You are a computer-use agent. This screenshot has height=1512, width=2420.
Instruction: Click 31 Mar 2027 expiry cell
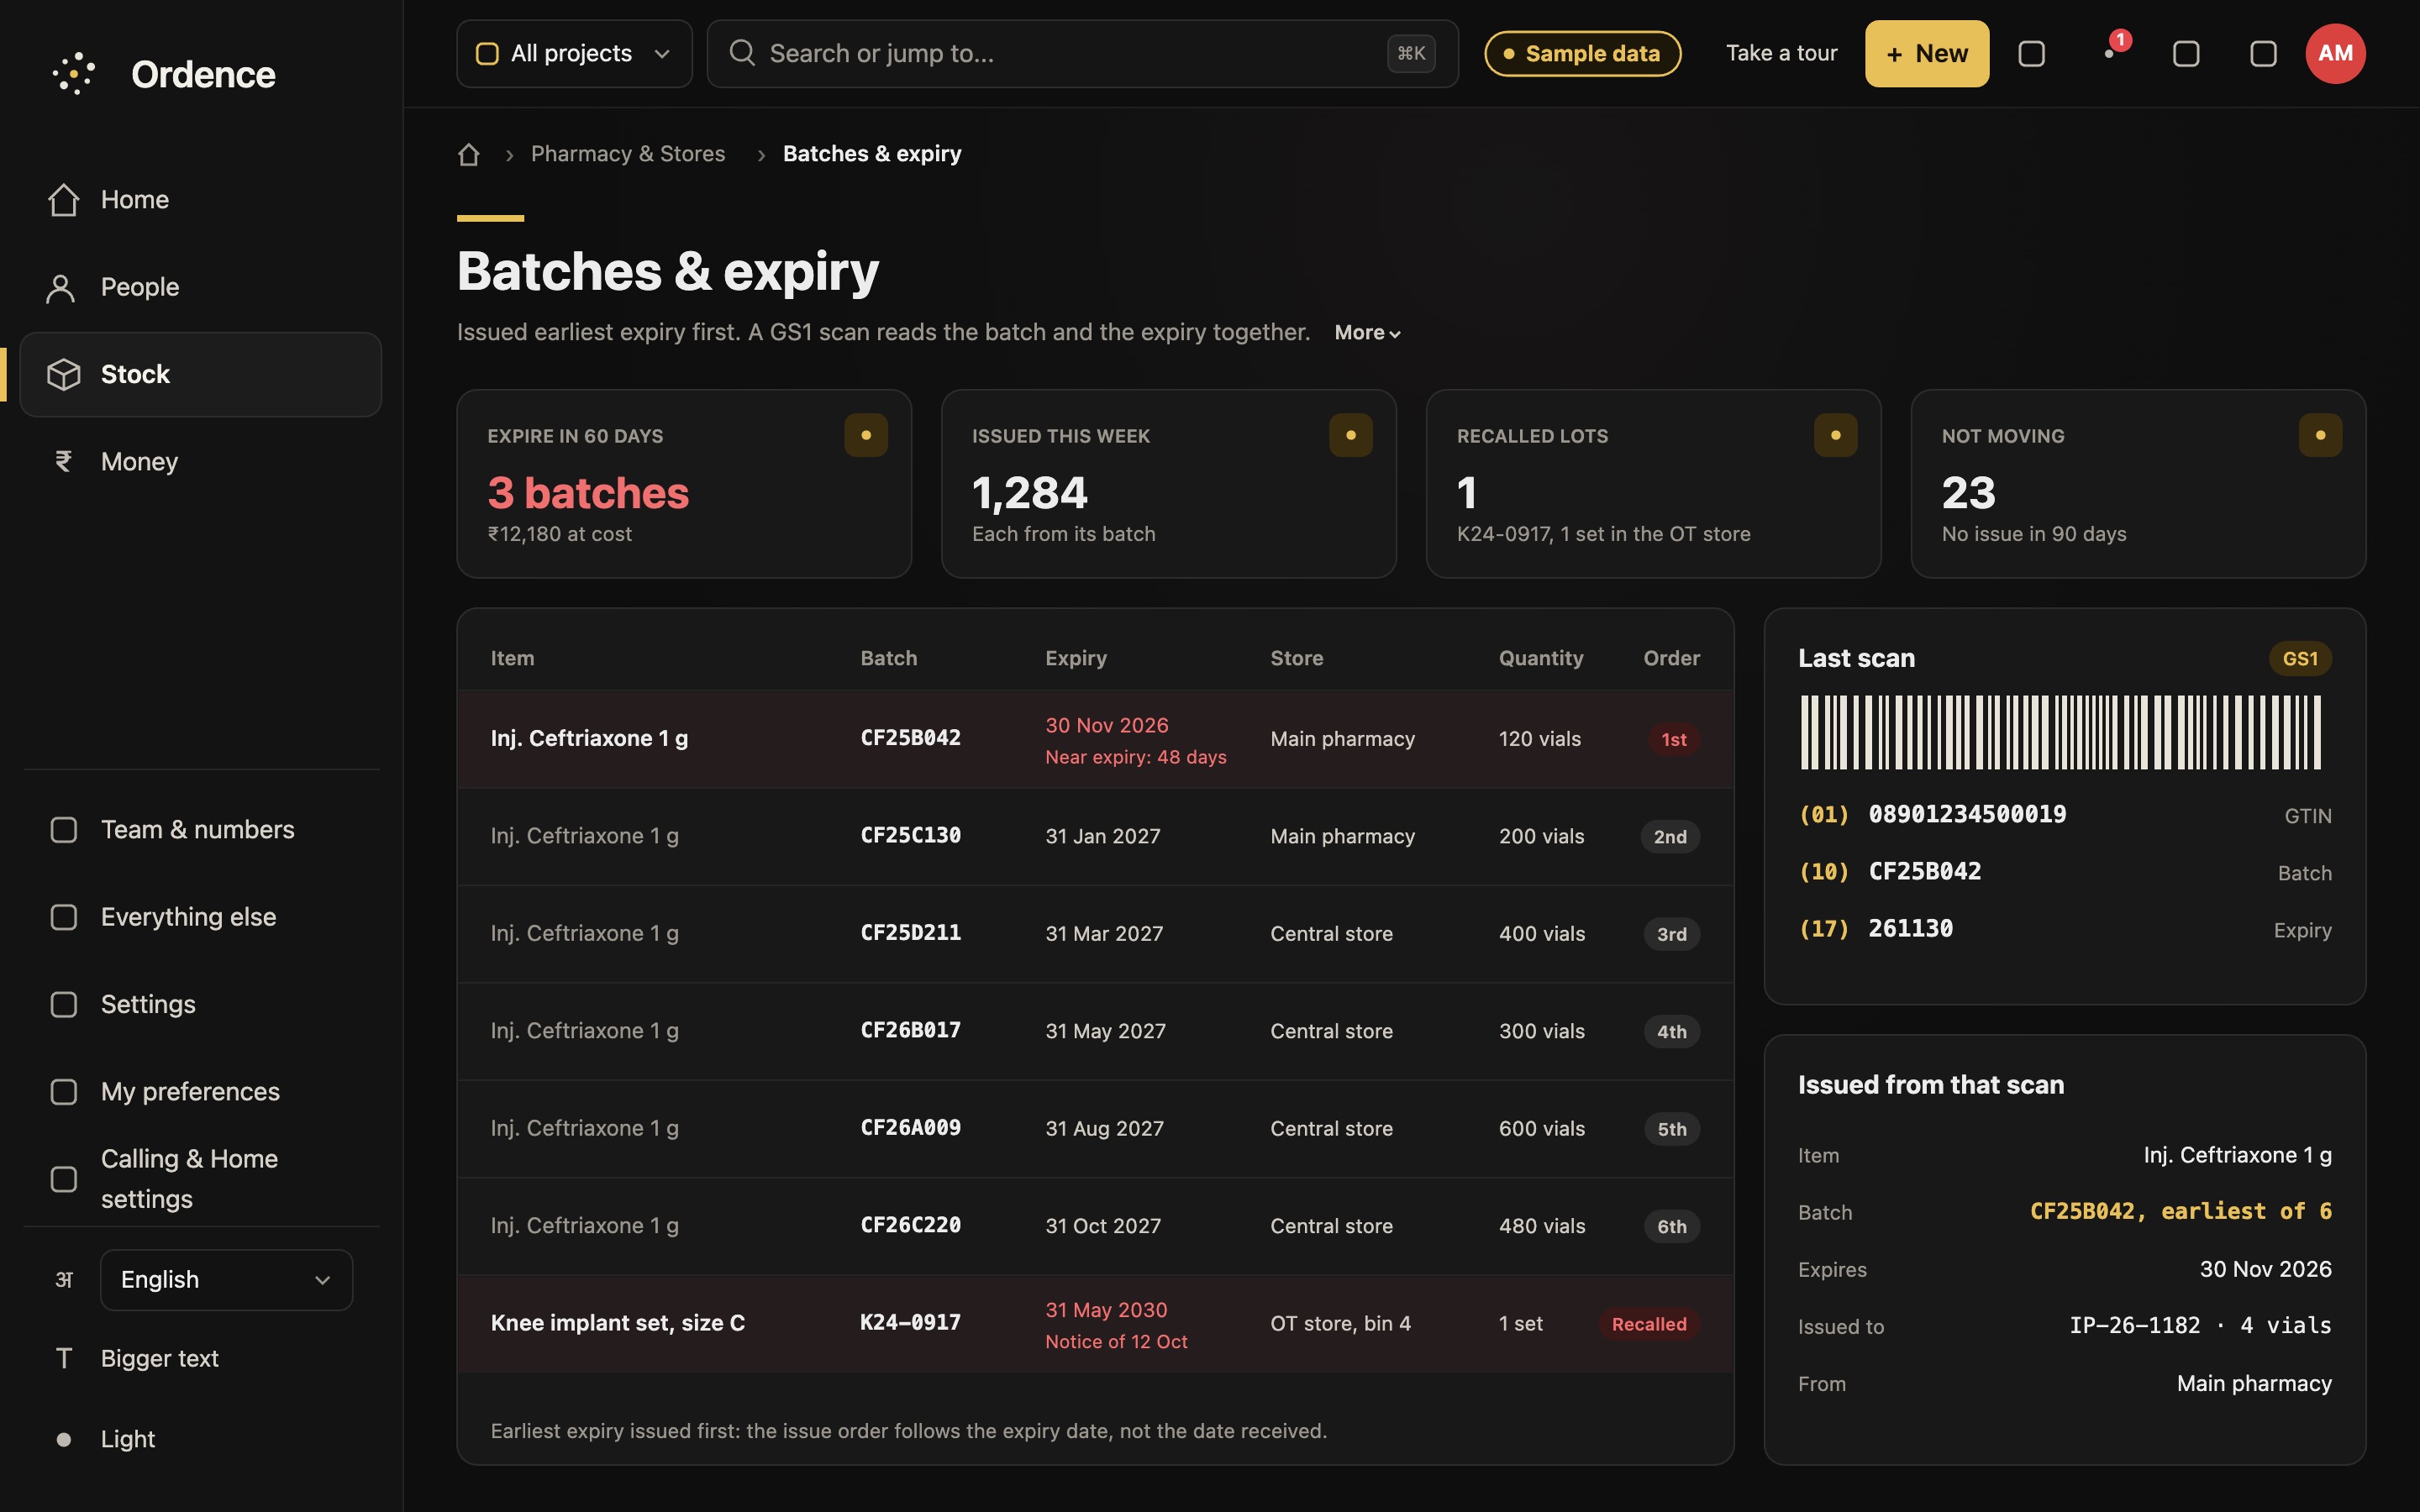1104,934
